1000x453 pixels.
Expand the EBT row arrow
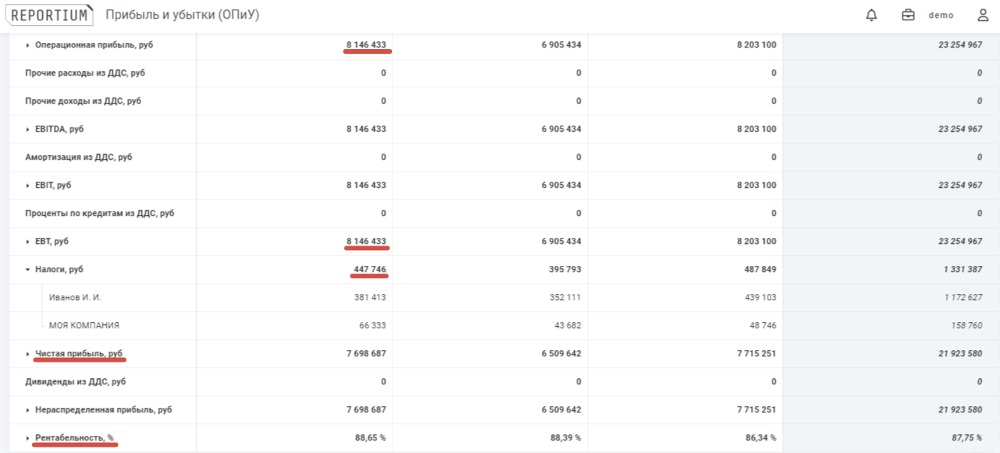27,242
